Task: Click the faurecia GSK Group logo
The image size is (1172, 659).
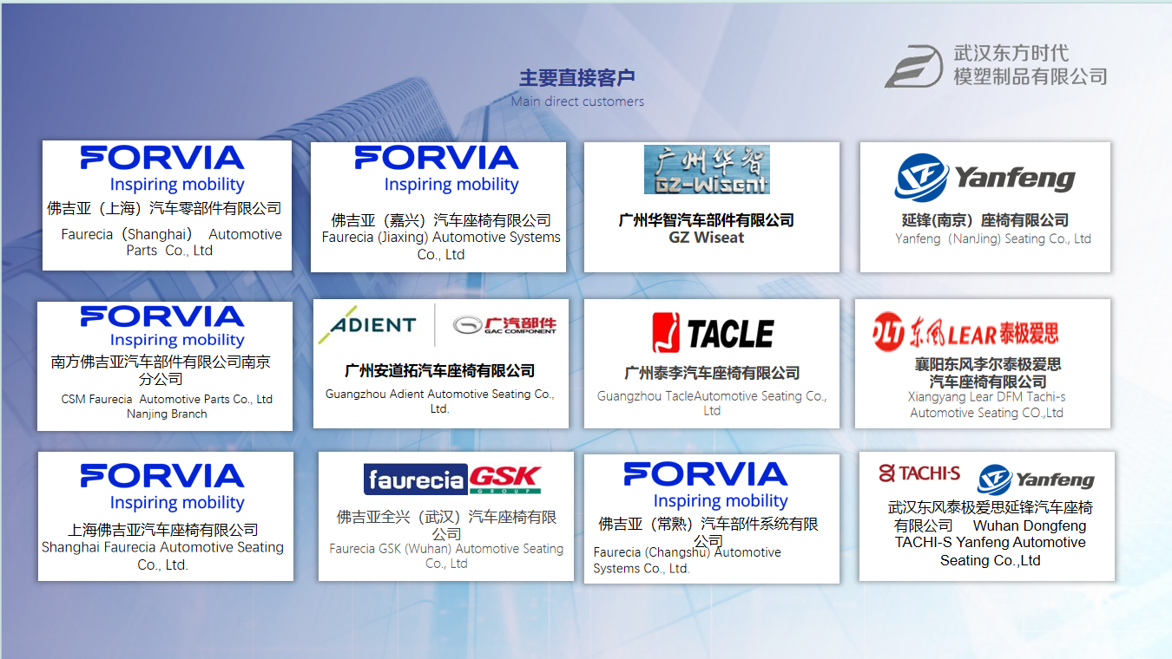Action: click(x=452, y=480)
